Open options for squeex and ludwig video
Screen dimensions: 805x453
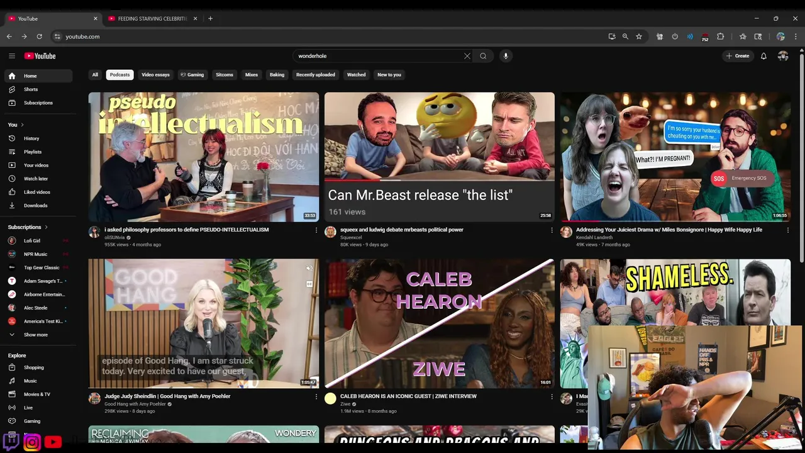[x=552, y=230]
